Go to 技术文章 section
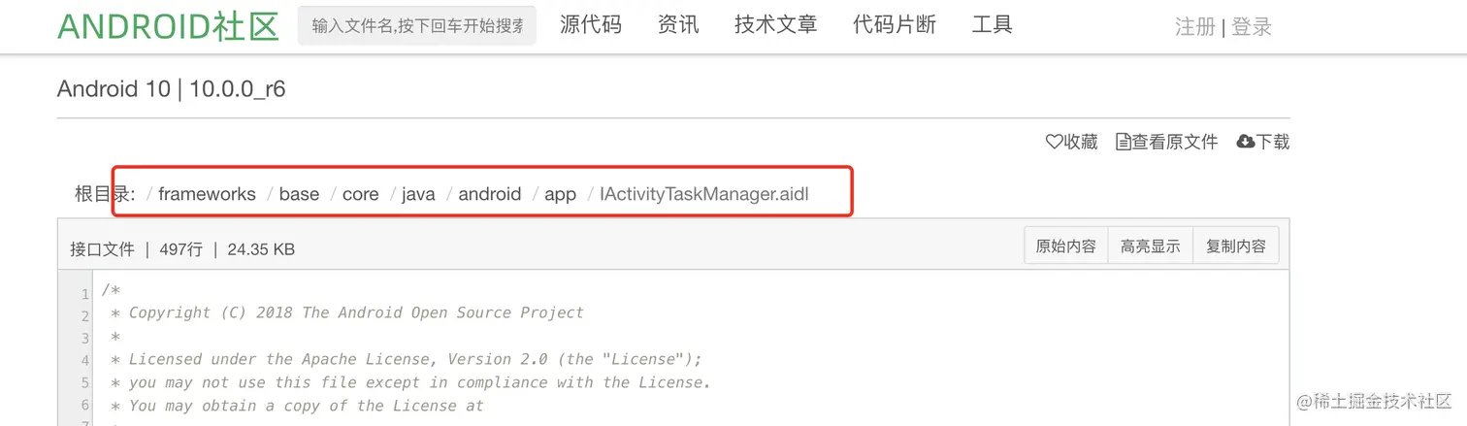This screenshot has width=1467, height=426. [x=775, y=25]
